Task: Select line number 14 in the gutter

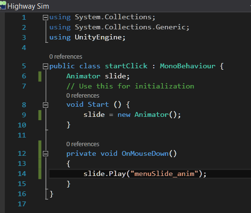Action: coord(22,174)
